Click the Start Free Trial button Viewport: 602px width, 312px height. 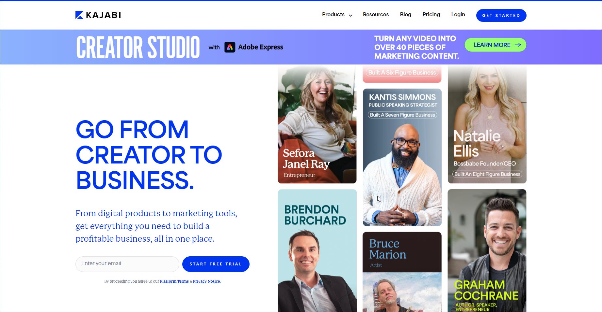216,264
